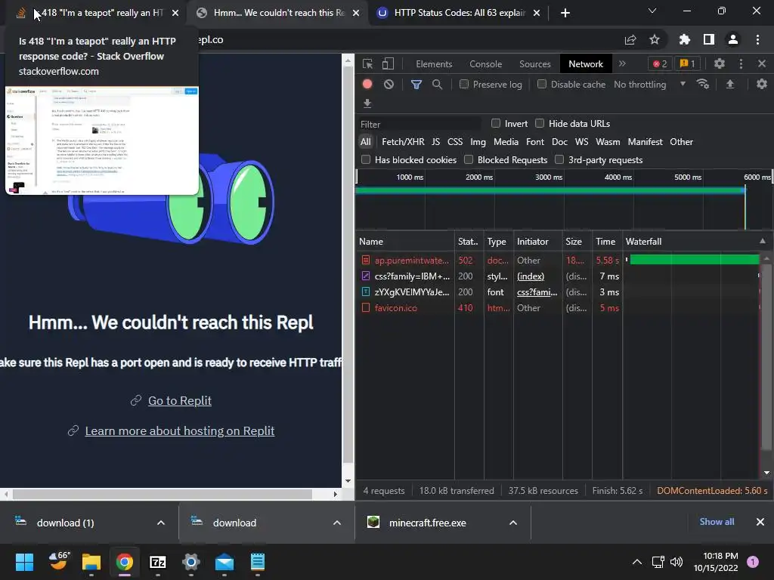Enable Preserve log checkbox
The height and width of the screenshot is (580, 774).
point(464,85)
